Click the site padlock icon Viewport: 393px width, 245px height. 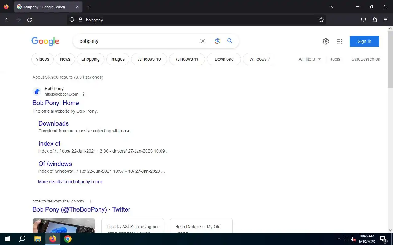coord(80,20)
